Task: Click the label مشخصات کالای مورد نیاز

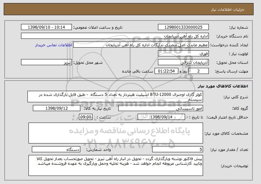Action: pyautogui.click(x=226, y=133)
